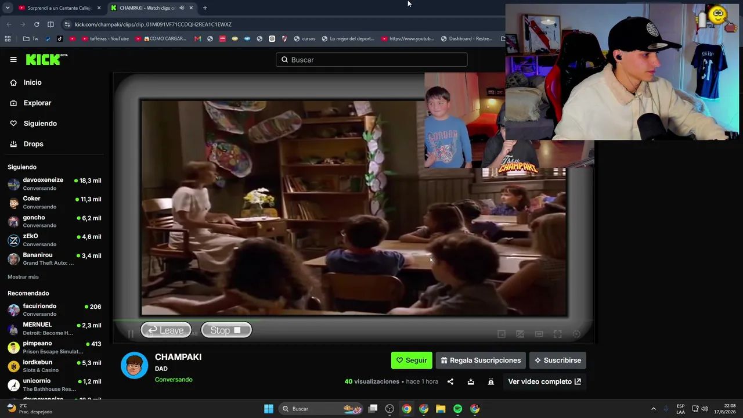Open davooxeneize channel from followed list
This screenshot has height=418, width=743.
click(54, 184)
